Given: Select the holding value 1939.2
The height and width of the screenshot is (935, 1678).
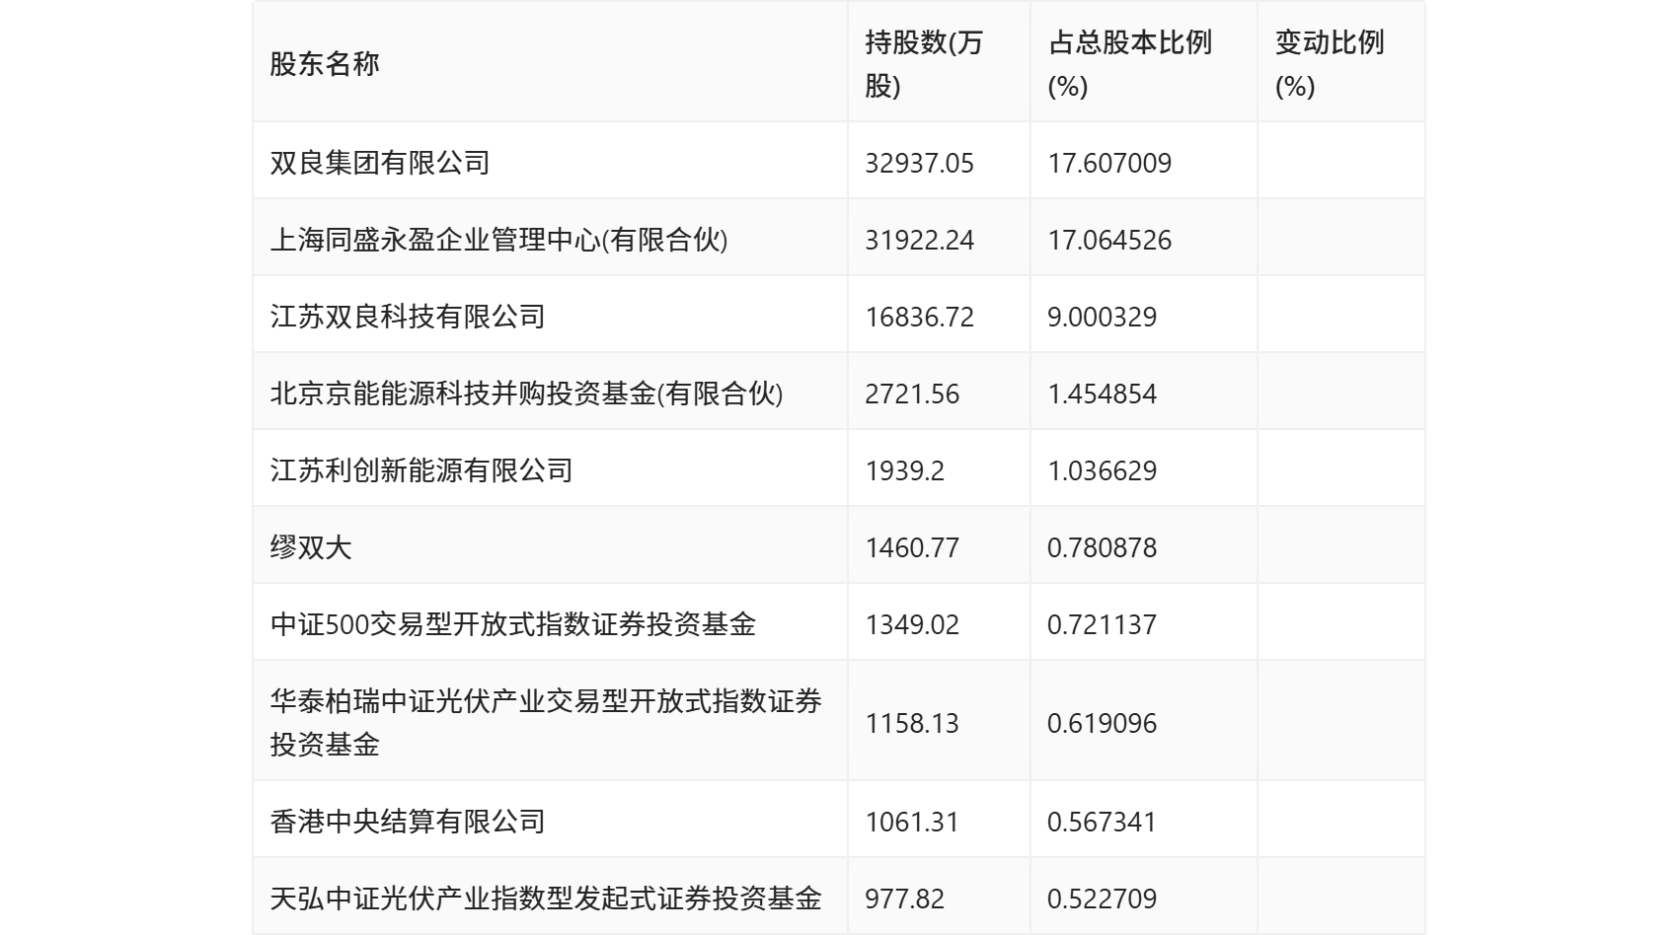Looking at the screenshot, I should 904,470.
